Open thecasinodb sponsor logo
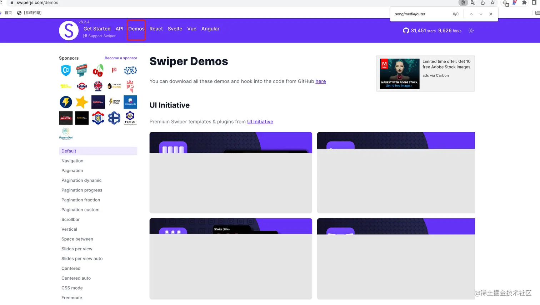 point(130,102)
